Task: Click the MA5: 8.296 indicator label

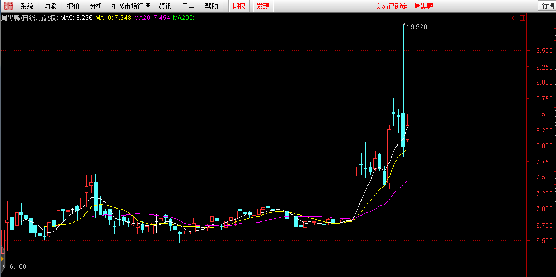Action: [x=77, y=18]
